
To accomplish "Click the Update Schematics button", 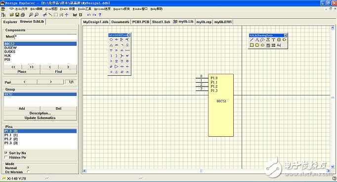I will coord(40,118).
